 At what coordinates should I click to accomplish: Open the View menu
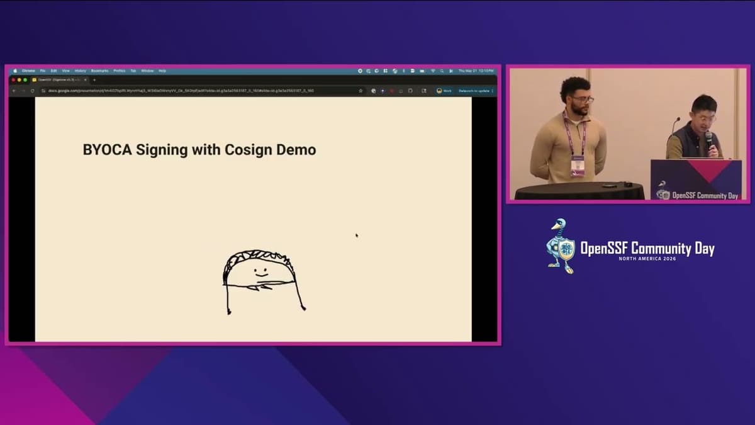pyautogui.click(x=65, y=71)
